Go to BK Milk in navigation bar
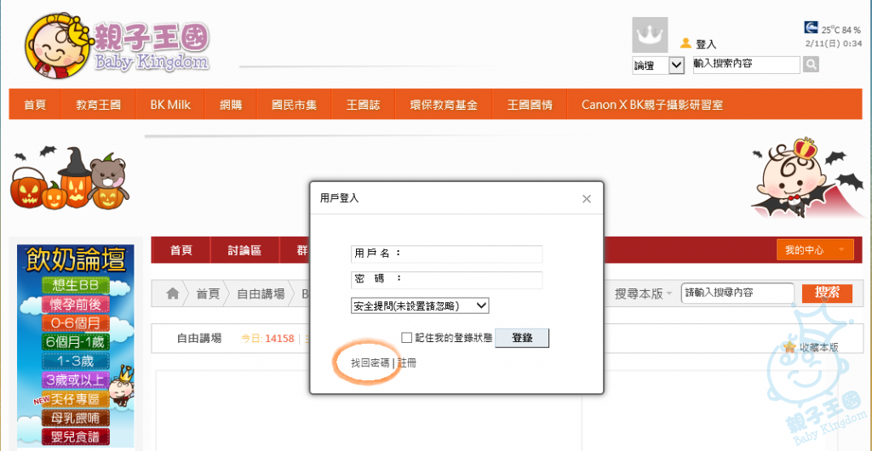The width and height of the screenshot is (872, 451). click(170, 105)
